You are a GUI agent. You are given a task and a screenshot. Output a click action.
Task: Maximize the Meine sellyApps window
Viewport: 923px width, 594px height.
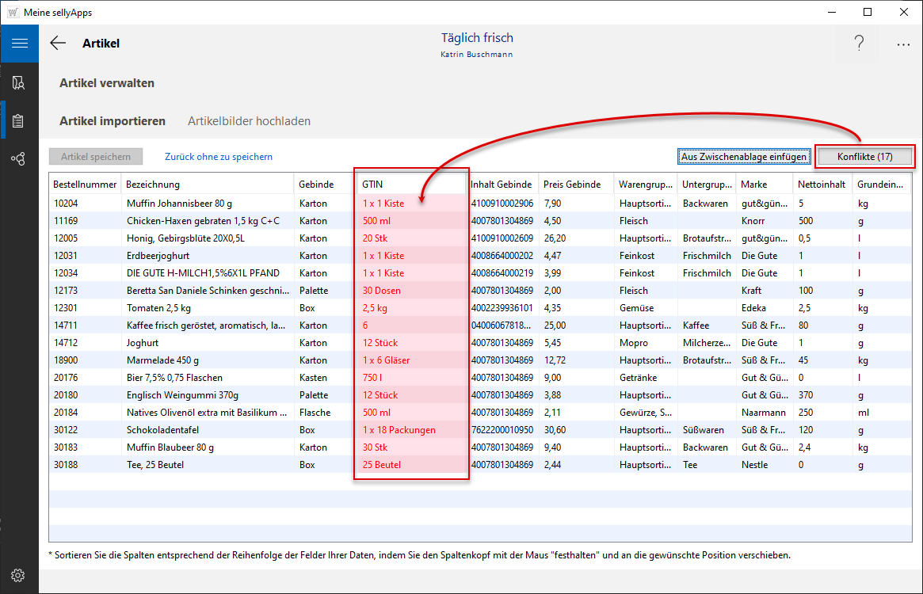point(868,12)
